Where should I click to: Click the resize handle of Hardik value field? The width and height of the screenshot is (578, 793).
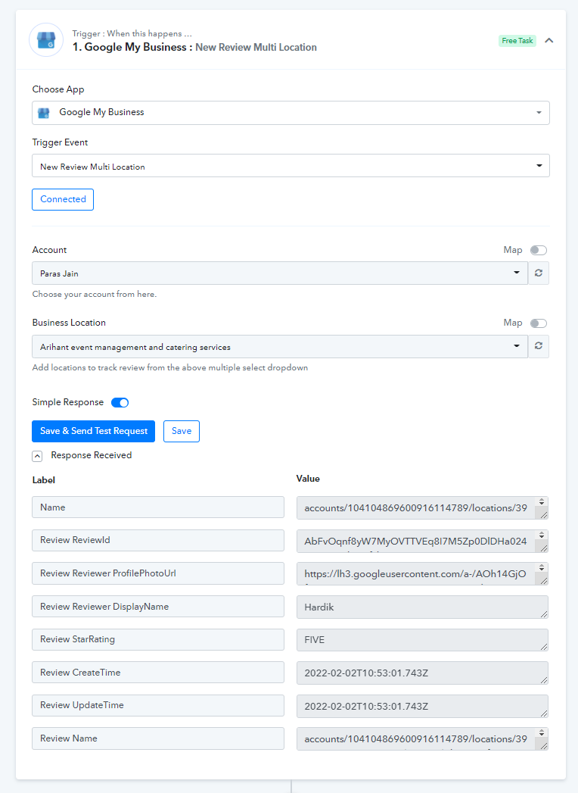pos(544,614)
